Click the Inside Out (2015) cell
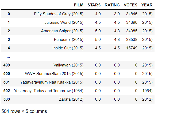This screenshot has width=189, height=114. (68, 48)
